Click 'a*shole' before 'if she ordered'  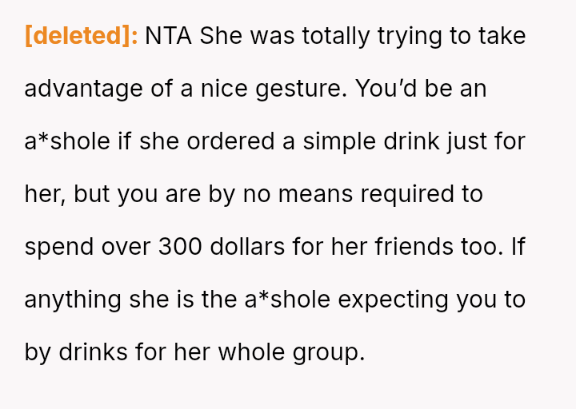67,141
